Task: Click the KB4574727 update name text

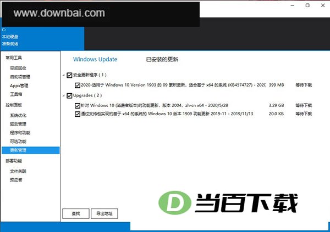Action: 173,85
